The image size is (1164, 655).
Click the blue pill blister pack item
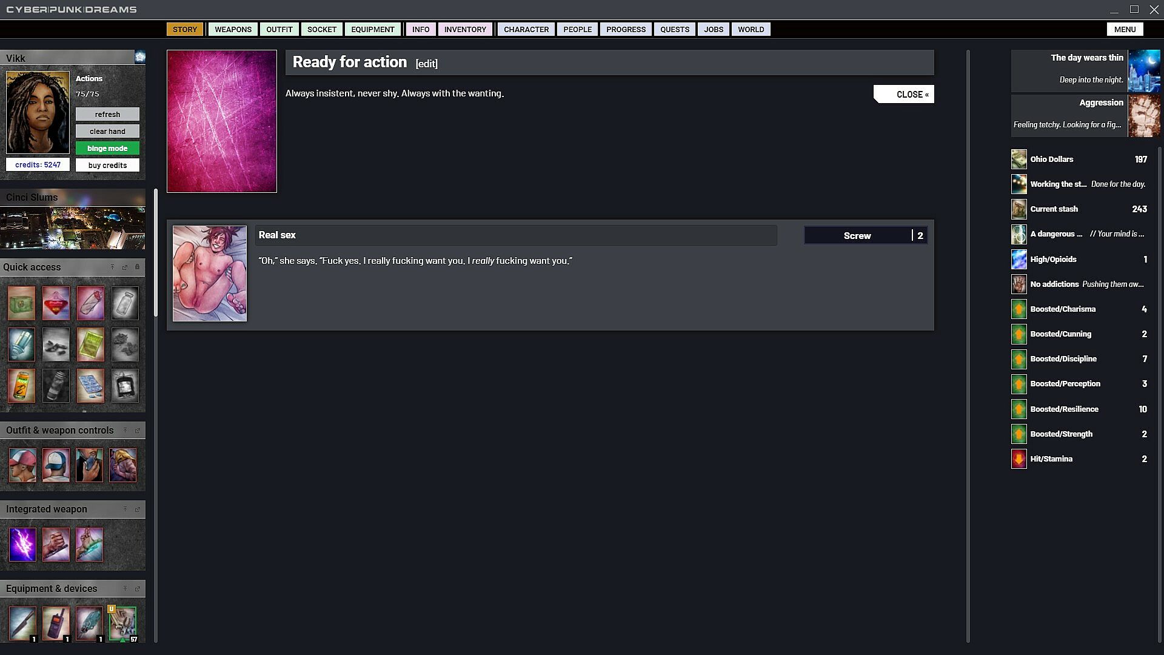(90, 386)
